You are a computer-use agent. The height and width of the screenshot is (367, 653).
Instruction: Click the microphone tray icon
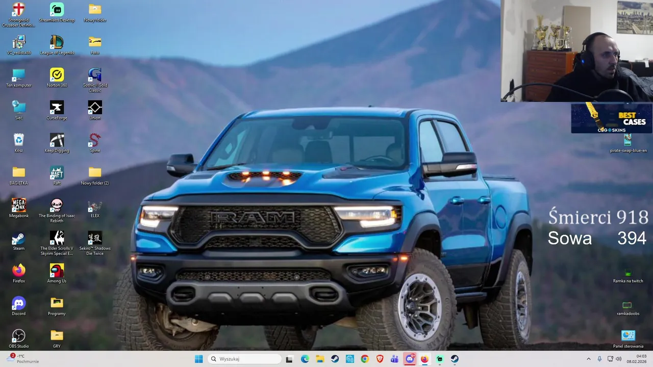[x=599, y=359]
